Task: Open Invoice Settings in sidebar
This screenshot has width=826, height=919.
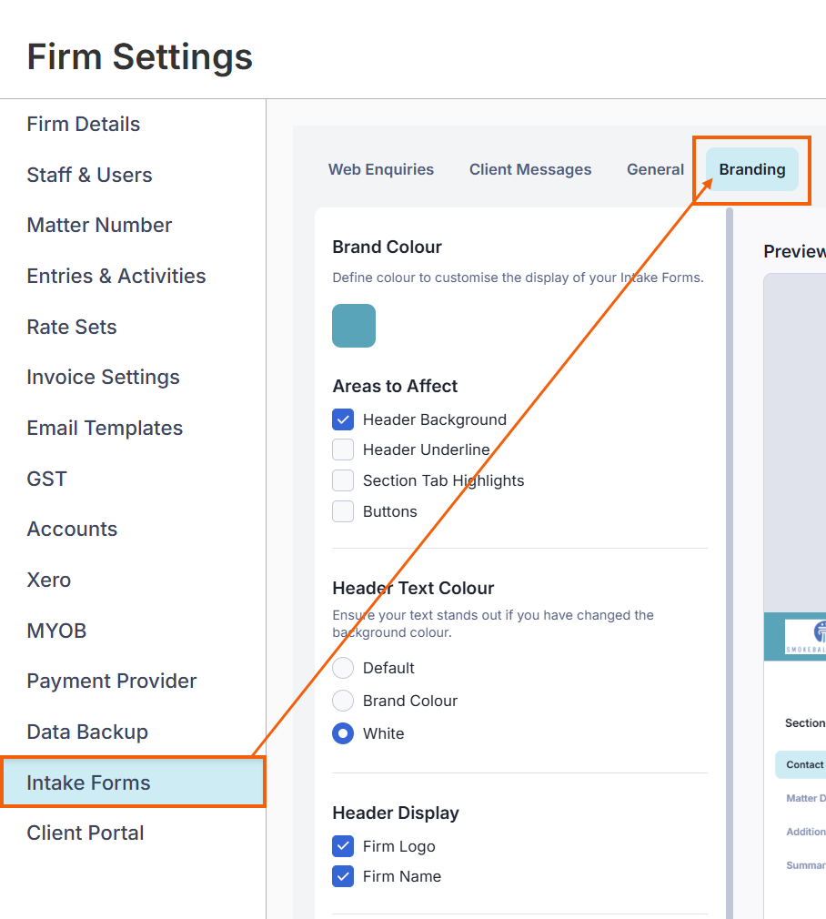Action: point(103,377)
